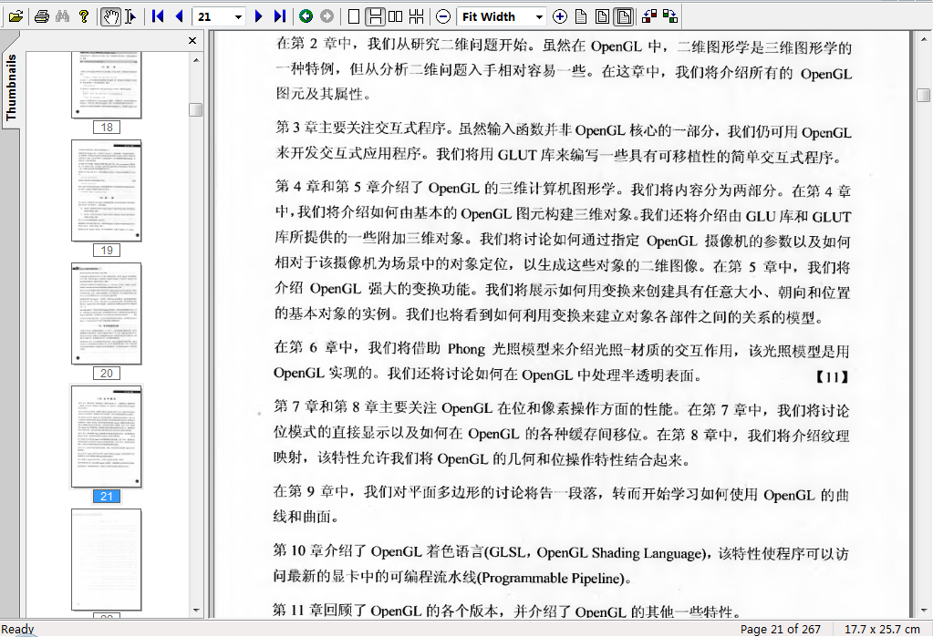Viewport: 933px width, 637px height.
Task: Set zoom to fit width icon
Action: click(x=624, y=16)
